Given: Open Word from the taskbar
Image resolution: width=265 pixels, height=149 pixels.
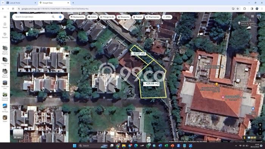Looking at the screenshot, I should [160, 146].
